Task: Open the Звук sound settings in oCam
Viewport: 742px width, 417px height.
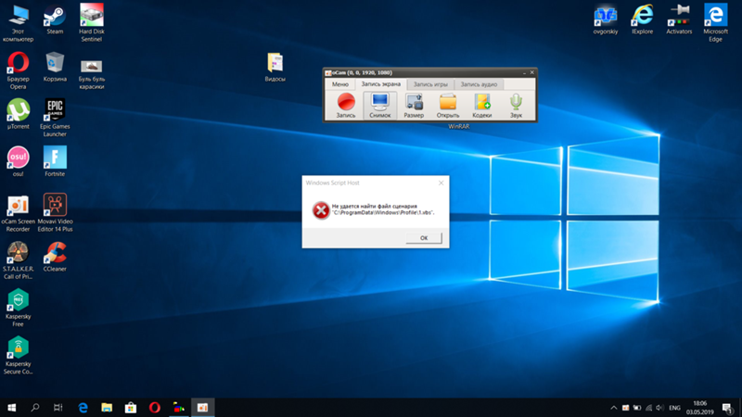Action: tap(516, 106)
